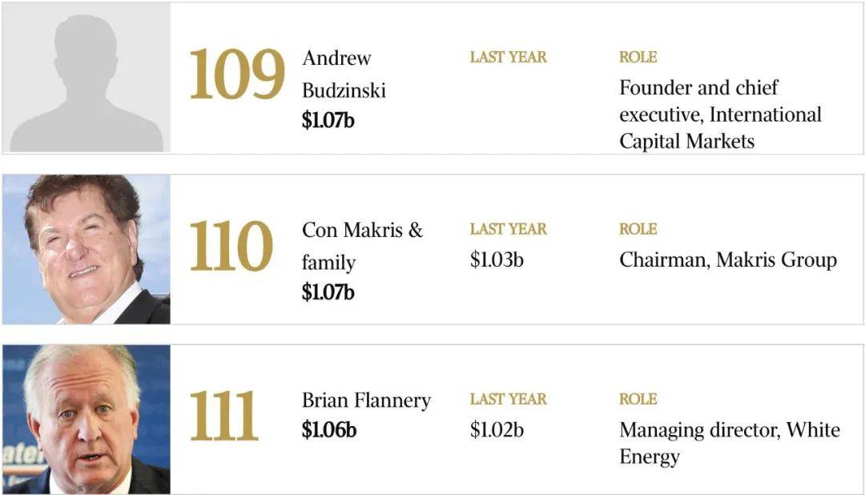Select the International Capital Markets role text
865x495 pixels.
pos(721,115)
